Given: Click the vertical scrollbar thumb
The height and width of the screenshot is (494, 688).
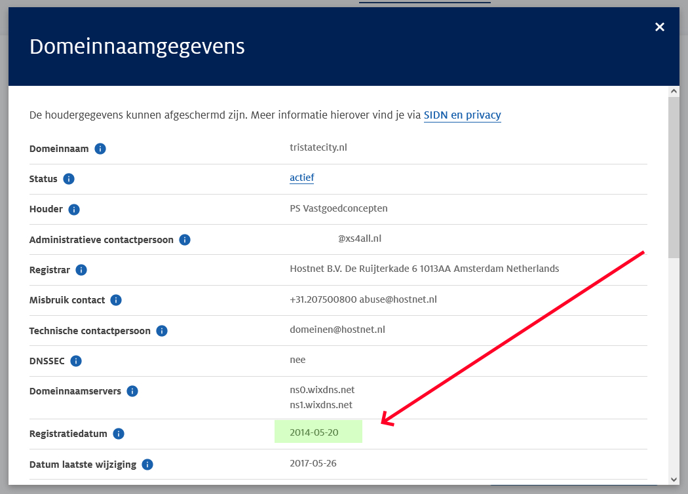Looking at the screenshot, I should (674, 178).
